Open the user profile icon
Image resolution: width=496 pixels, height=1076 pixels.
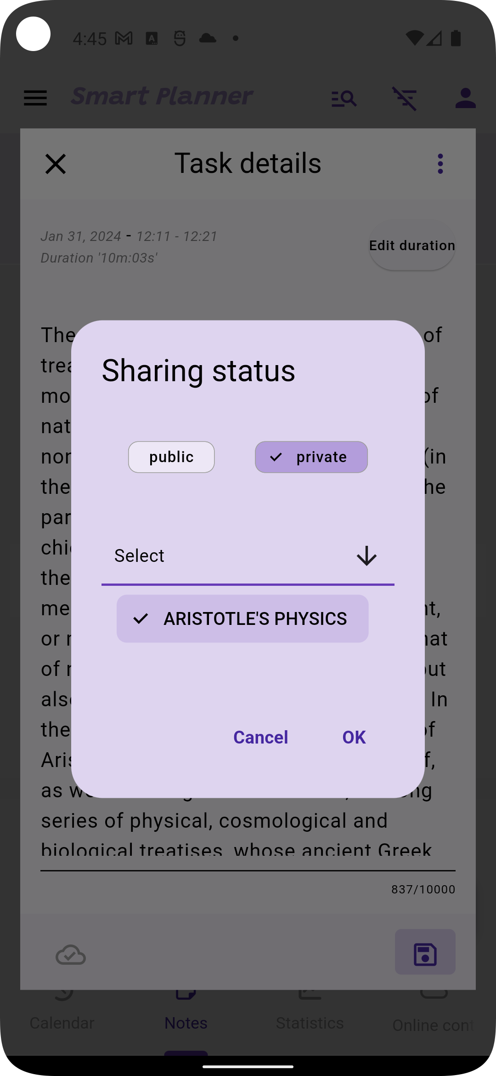pos(465,98)
